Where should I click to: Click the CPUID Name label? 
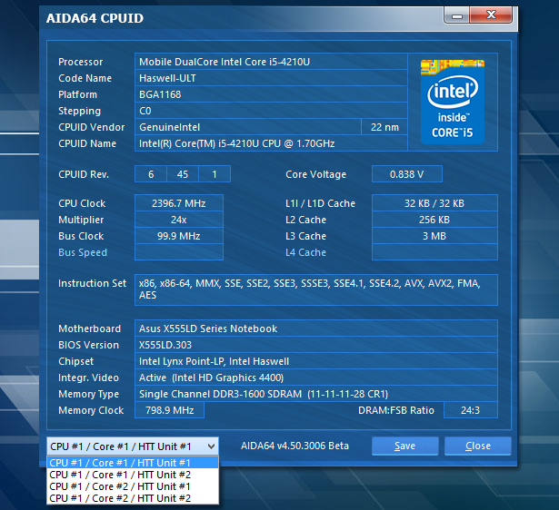tap(87, 143)
